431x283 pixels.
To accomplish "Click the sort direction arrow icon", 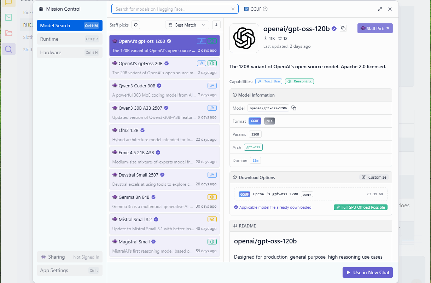I will [216, 25].
